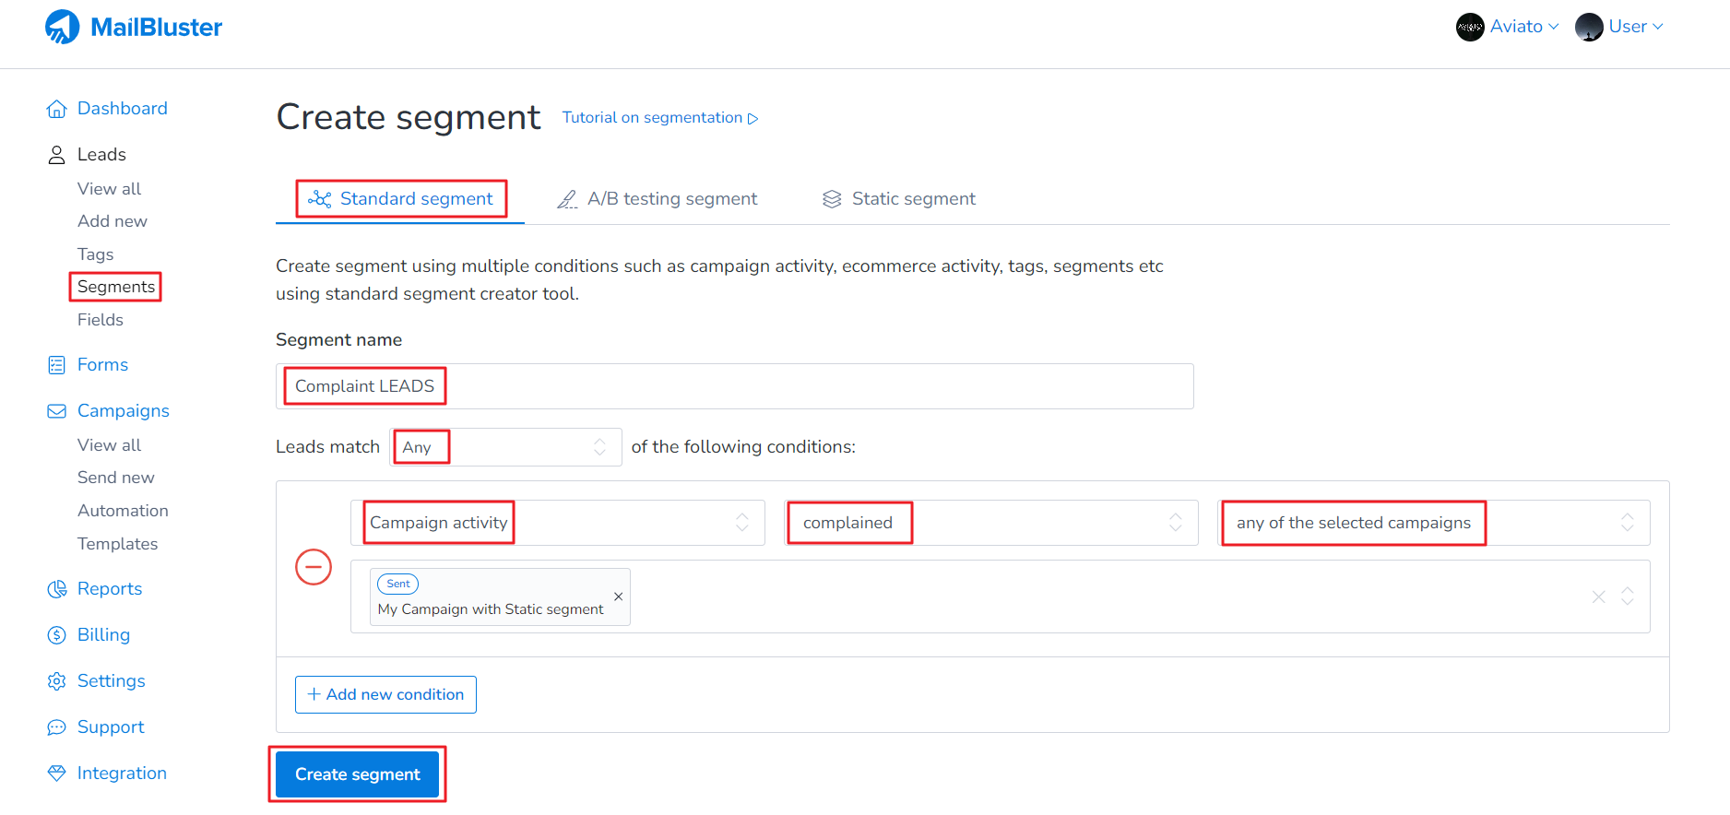The image size is (1730, 815).
Task: Open Support via the chat bubble icon
Action: point(56,726)
